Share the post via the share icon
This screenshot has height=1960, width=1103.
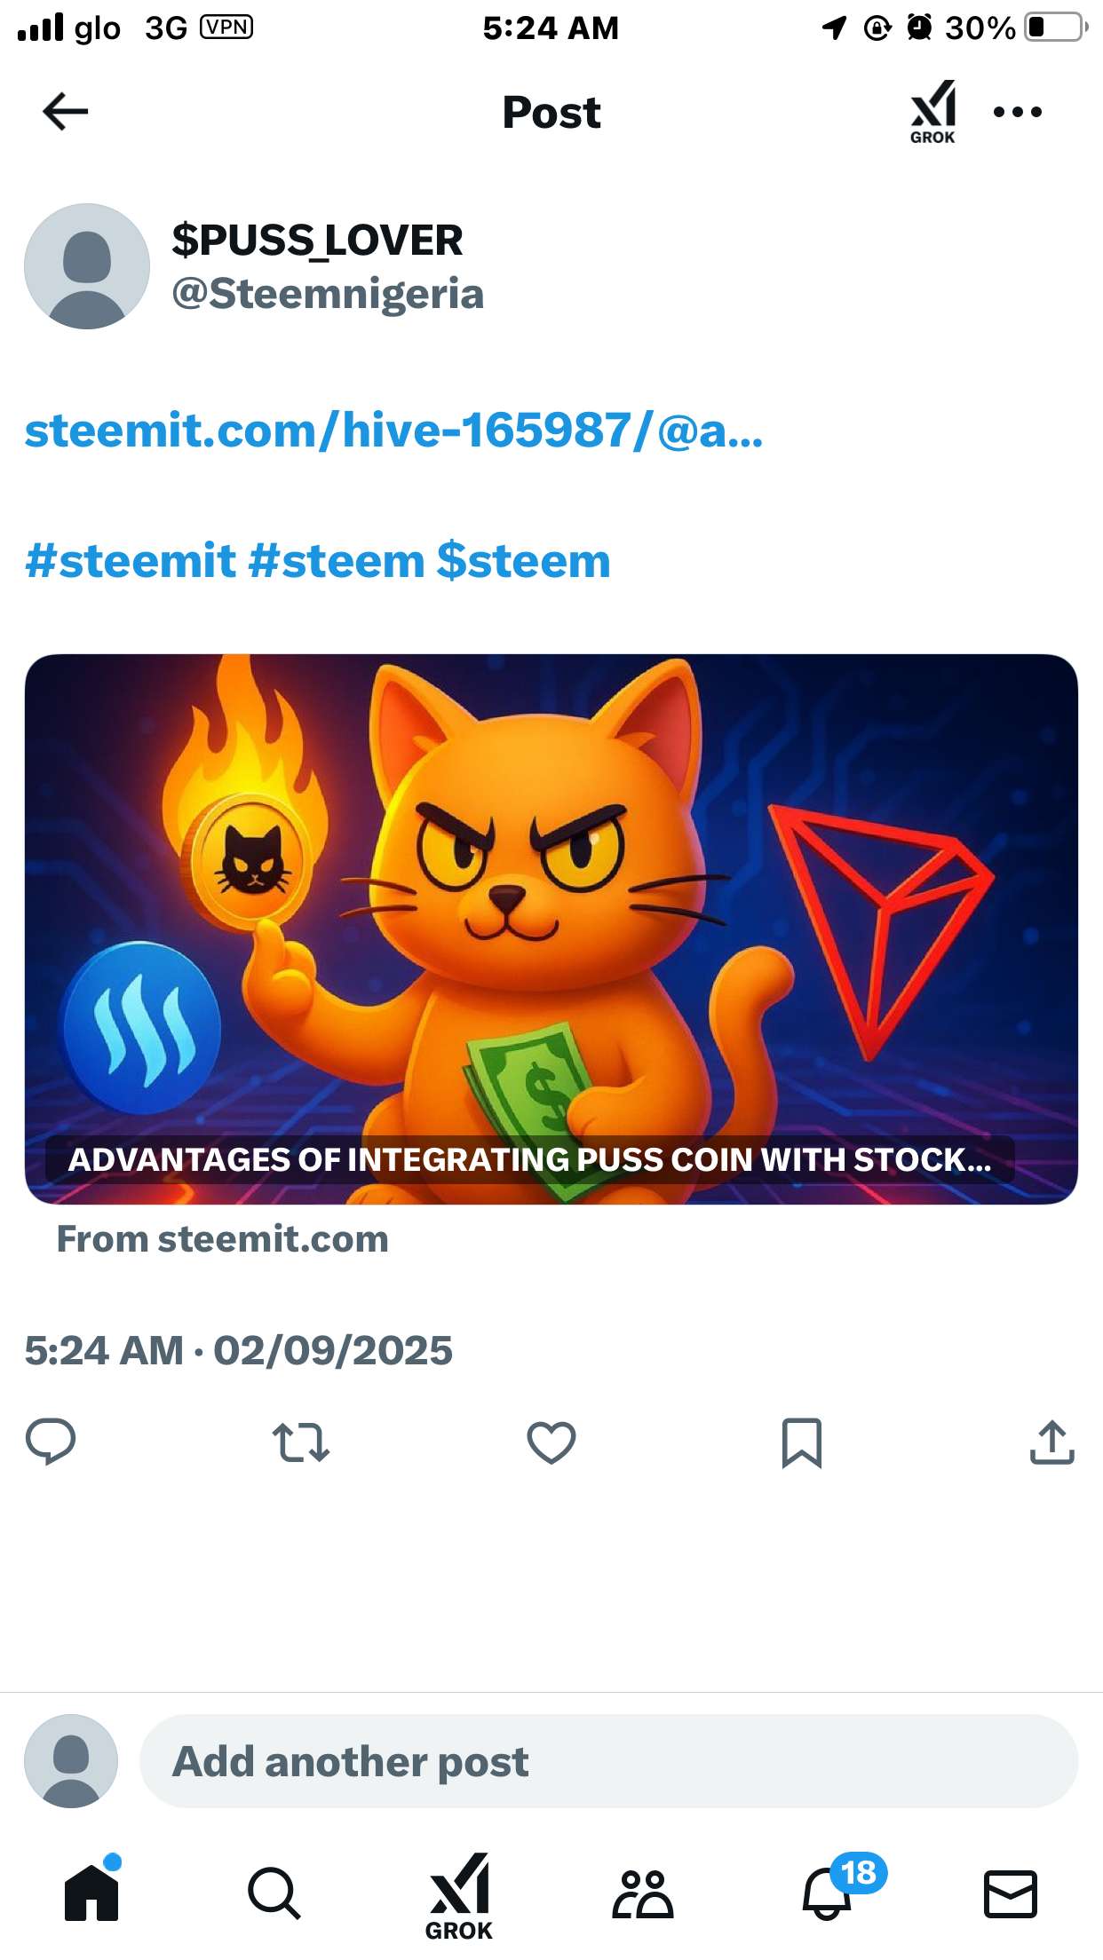click(x=1051, y=1442)
